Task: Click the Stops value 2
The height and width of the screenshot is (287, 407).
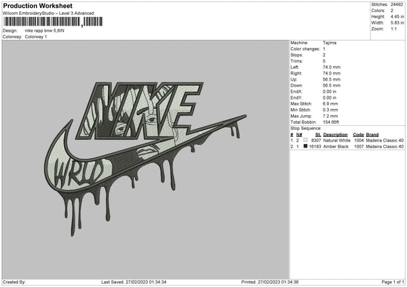Action: pos(324,55)
